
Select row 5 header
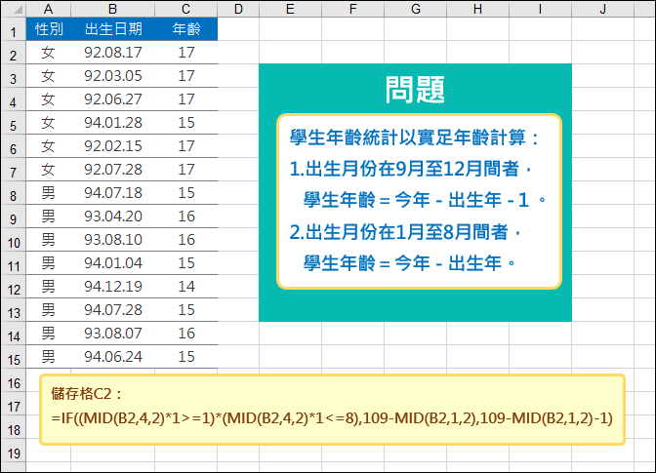[14, 123]
